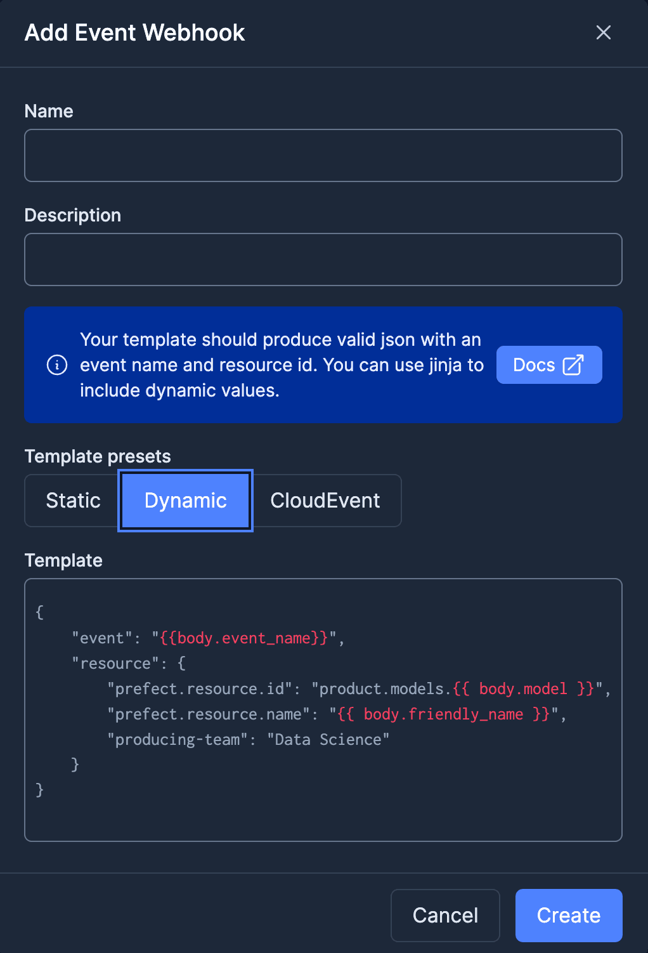The height and width of the screenshot is (953, 648).
Task: Click the template help text in banner
Action: (x=281, y=365)
